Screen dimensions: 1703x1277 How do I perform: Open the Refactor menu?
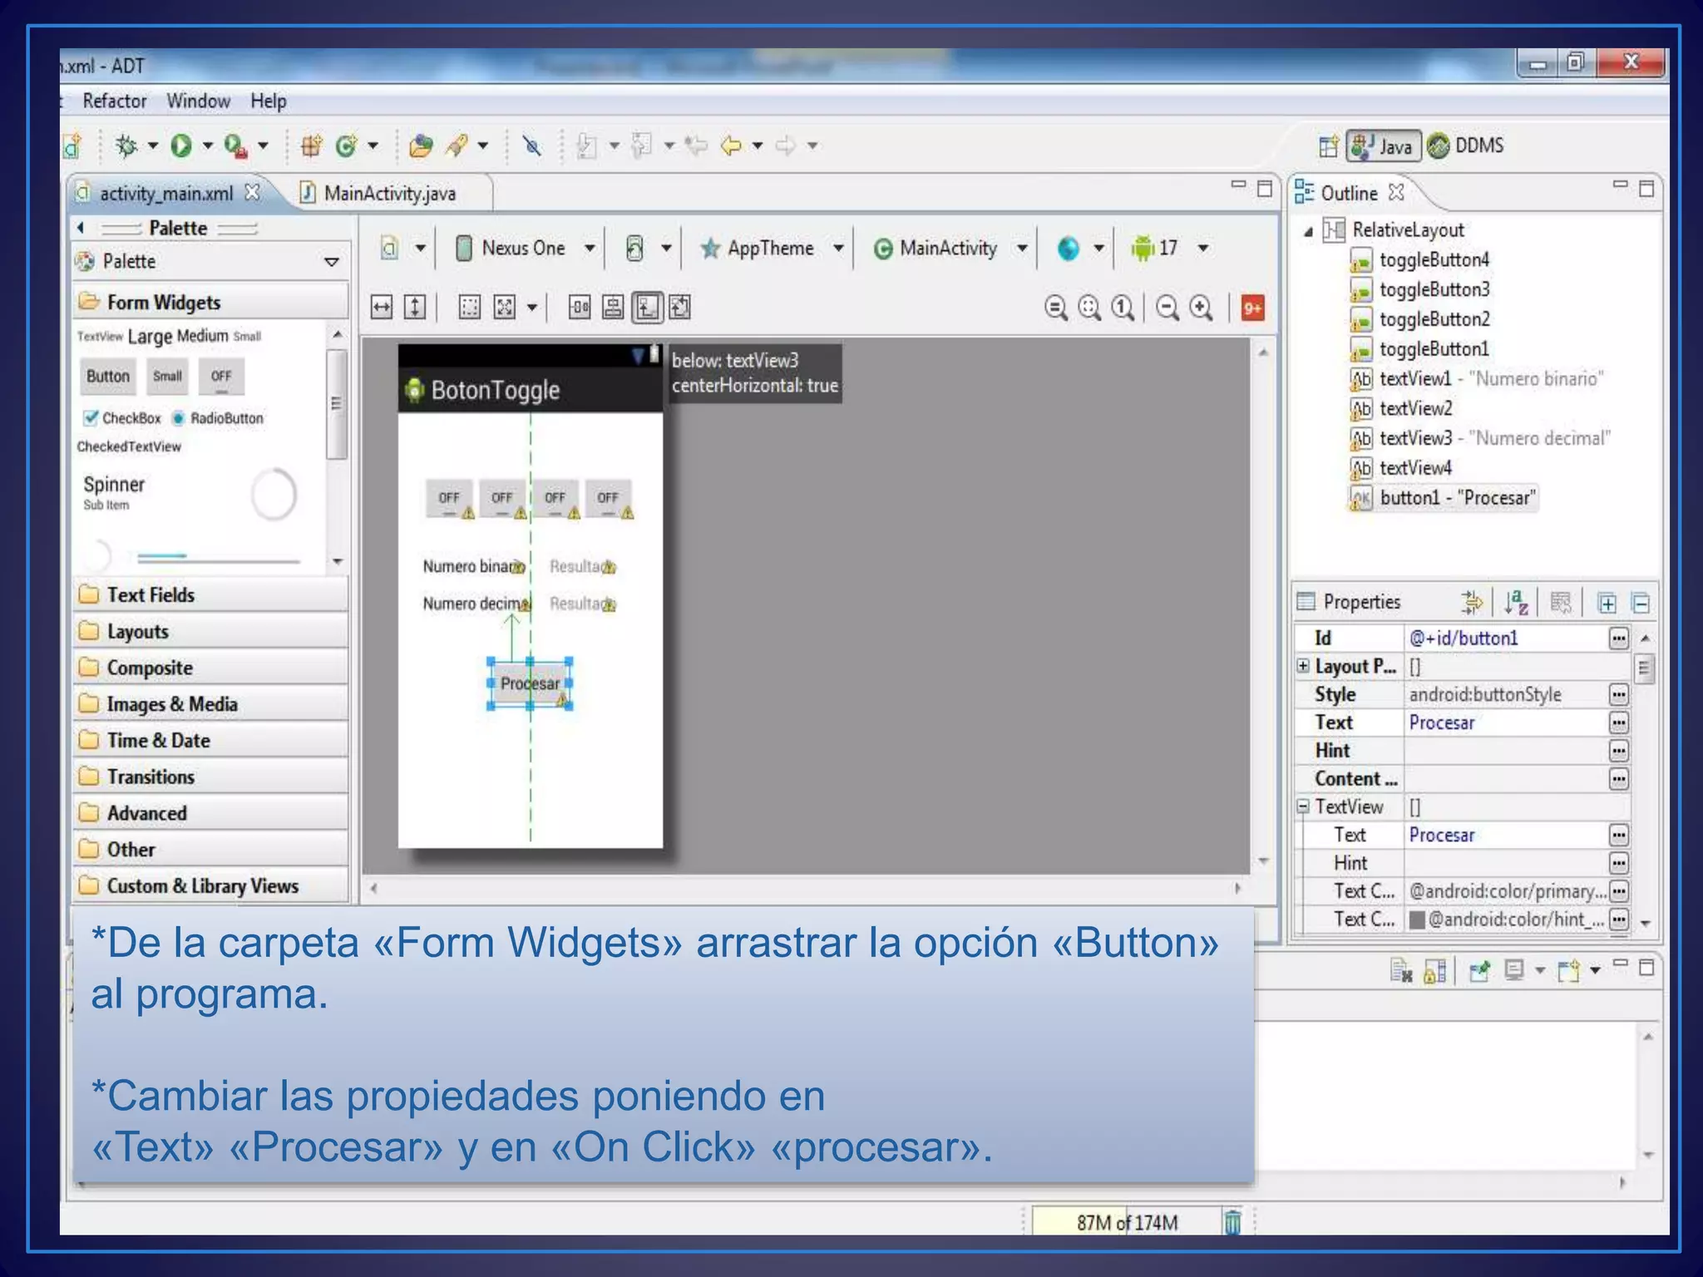(115, 101)
